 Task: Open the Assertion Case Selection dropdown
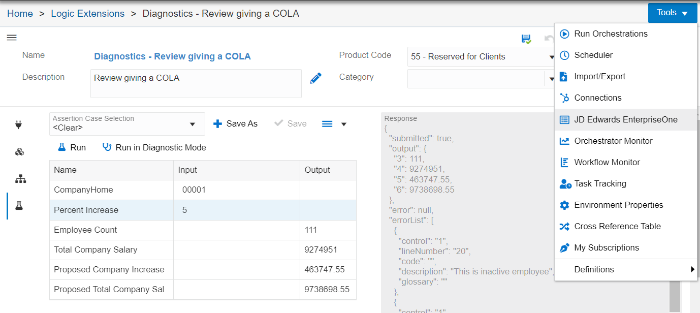[x=193, y=123]
